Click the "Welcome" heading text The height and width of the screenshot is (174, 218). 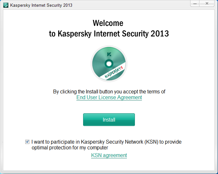click(x=108, y=23)
